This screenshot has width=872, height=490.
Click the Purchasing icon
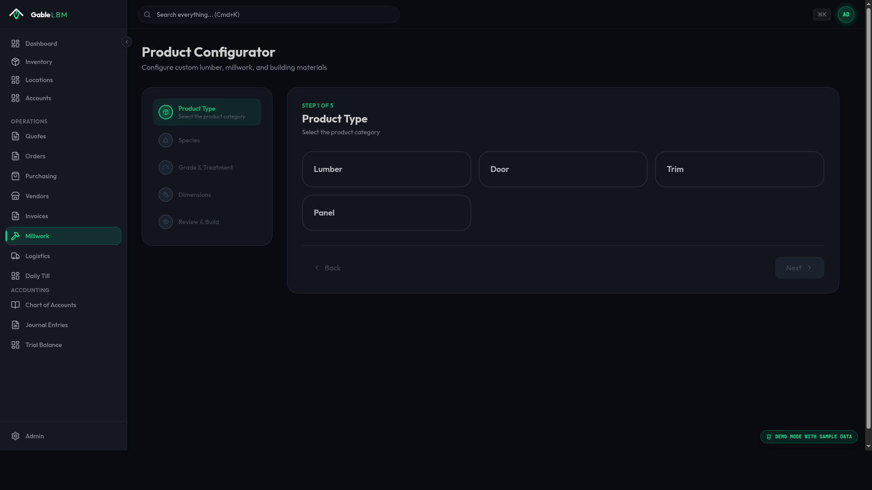[15, 176]
